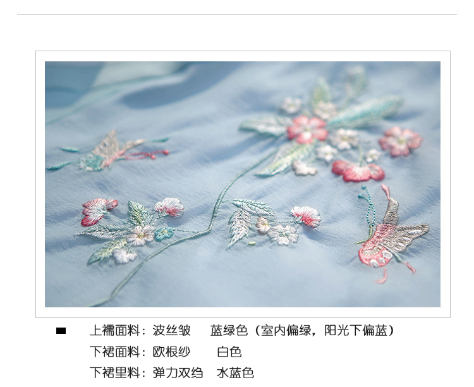Click the 水蓝色 color text
474x387 pixels.
[x=235, y=373]
